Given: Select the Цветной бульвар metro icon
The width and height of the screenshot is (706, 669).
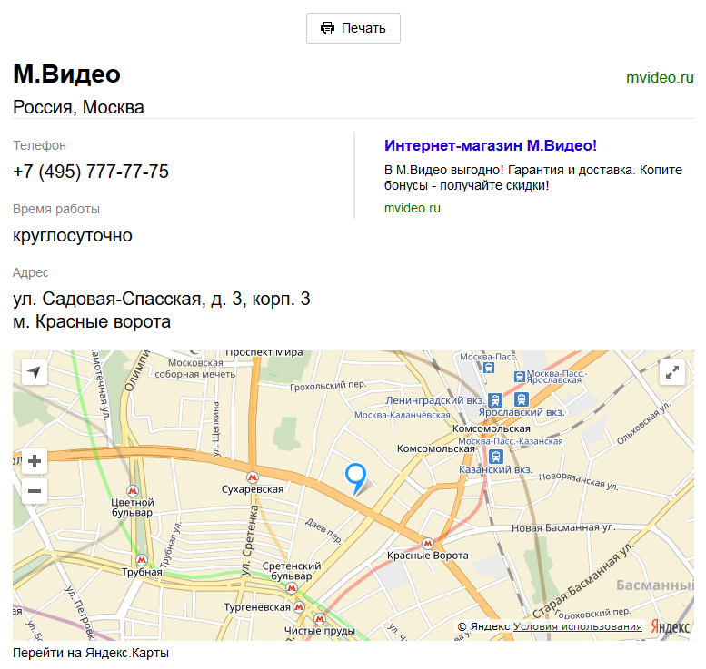Looking at the screenshot, I should [x=132, y=490].
